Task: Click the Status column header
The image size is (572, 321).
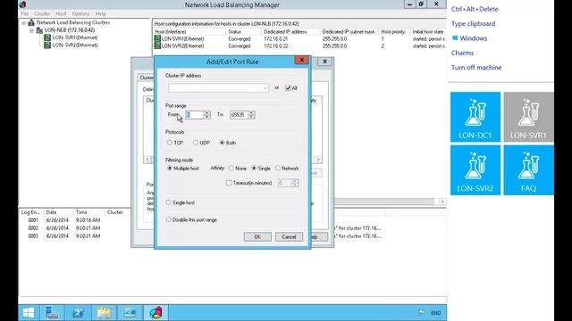Action: pos(243,32)
